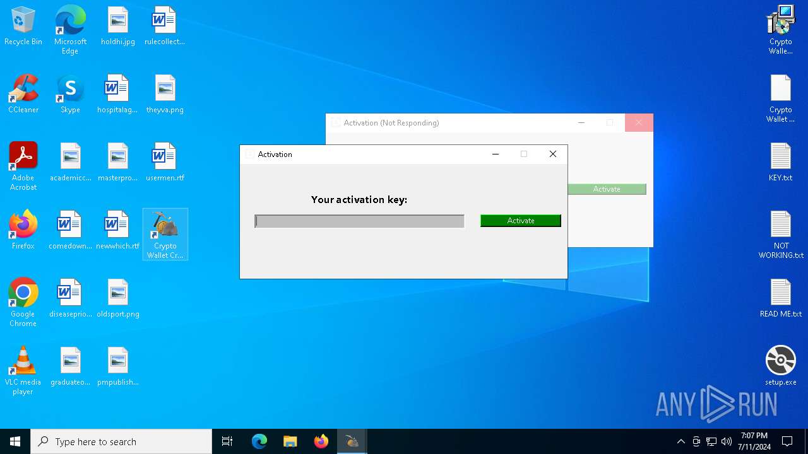Select the Microsoft Edge desktop shortcut

(x=70, y=30)
